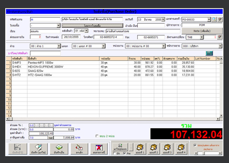
Task: Click the transfer-from-purchase-request wide button
Action: pos(92,25)
